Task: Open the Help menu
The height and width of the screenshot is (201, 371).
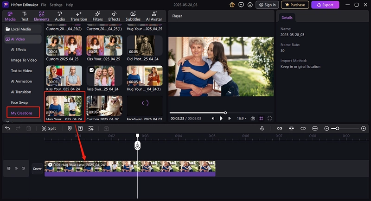Action: [70, 5]
